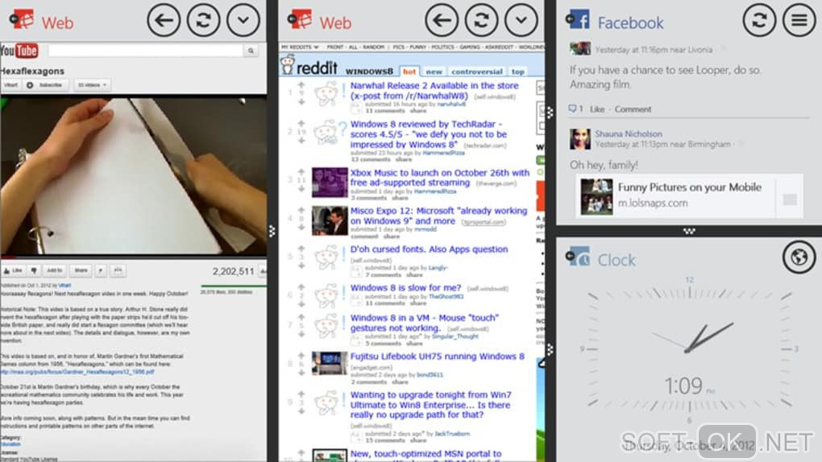Open the Gardner Hexaflexagons pdf link in the description
This screenshot has height=462, width=822.
[x=77, y=371]
